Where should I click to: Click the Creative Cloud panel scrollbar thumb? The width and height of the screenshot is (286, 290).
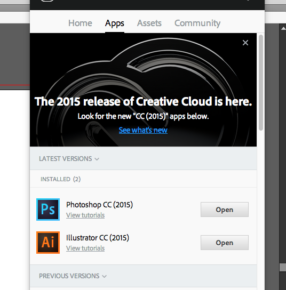[261, 83]
